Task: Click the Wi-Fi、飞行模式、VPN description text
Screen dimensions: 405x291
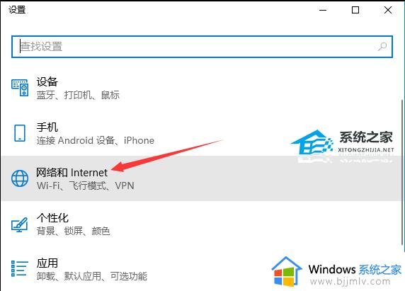Action: (x=86, y=186)
